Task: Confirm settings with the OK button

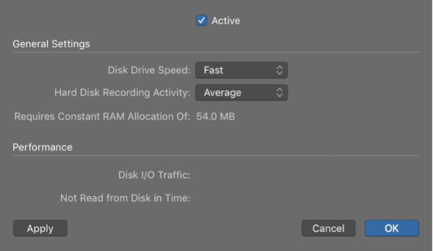Action: [x=391, y=228]
